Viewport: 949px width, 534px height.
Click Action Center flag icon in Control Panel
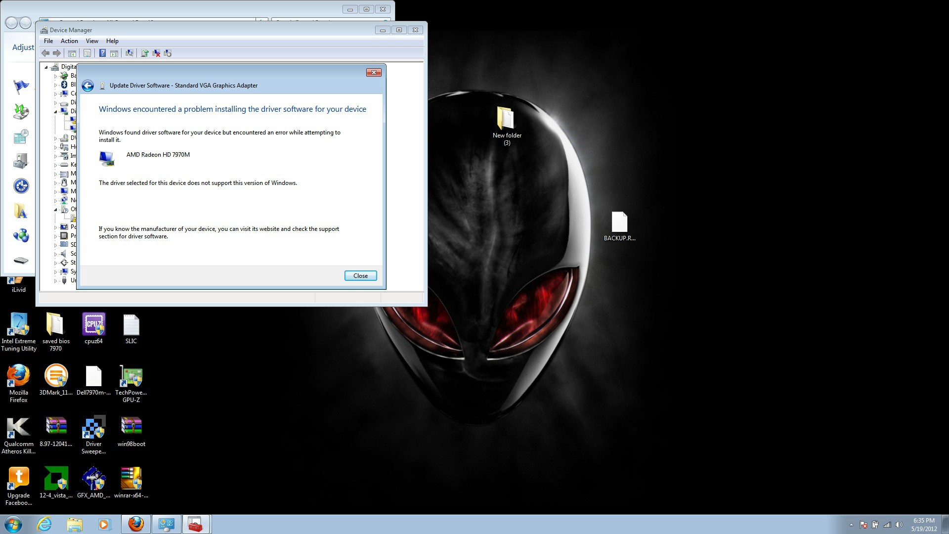(x=21, y=87)
